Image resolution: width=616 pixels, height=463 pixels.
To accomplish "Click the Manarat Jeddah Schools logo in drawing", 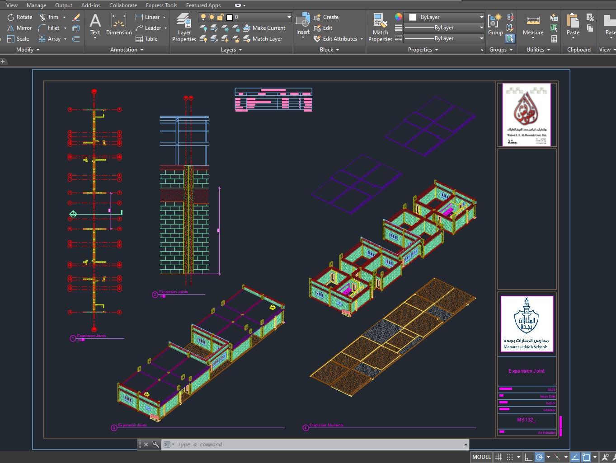I will (x=527, y=324).
